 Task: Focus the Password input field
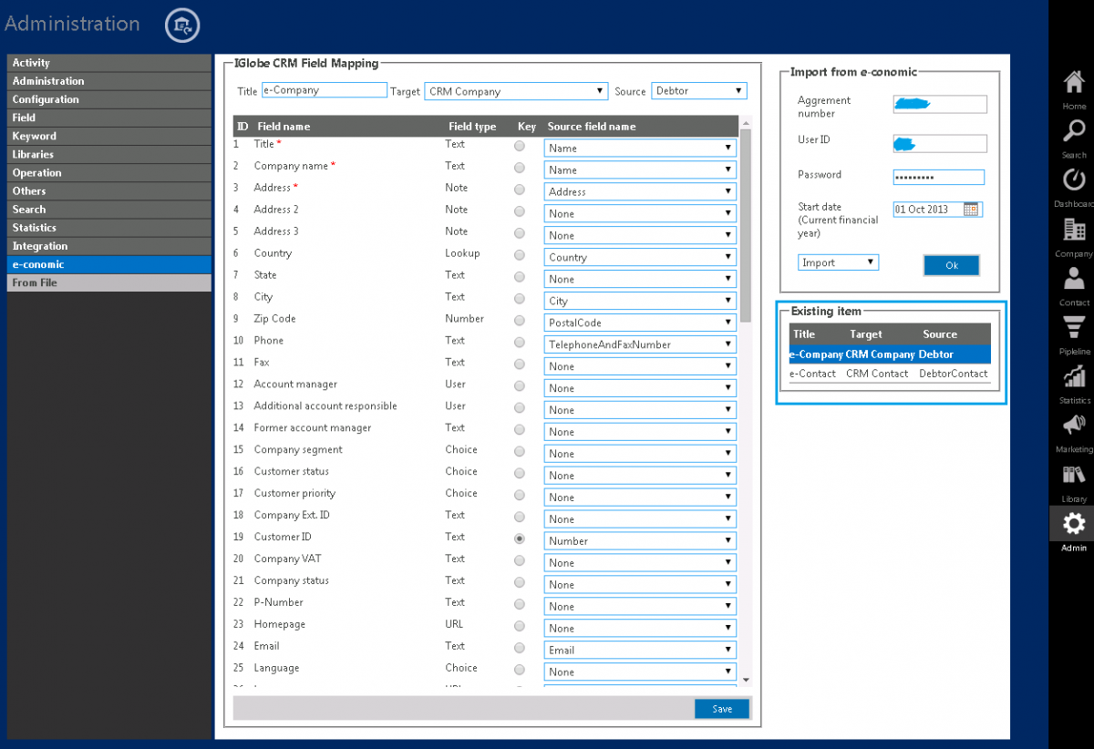click(939, 177)
